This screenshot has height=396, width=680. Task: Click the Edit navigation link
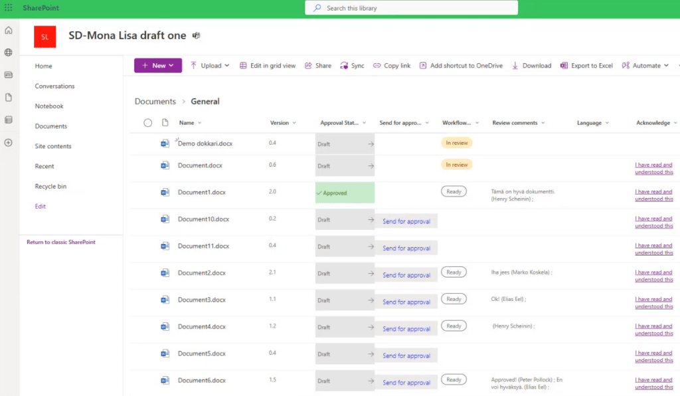(41, 206)
